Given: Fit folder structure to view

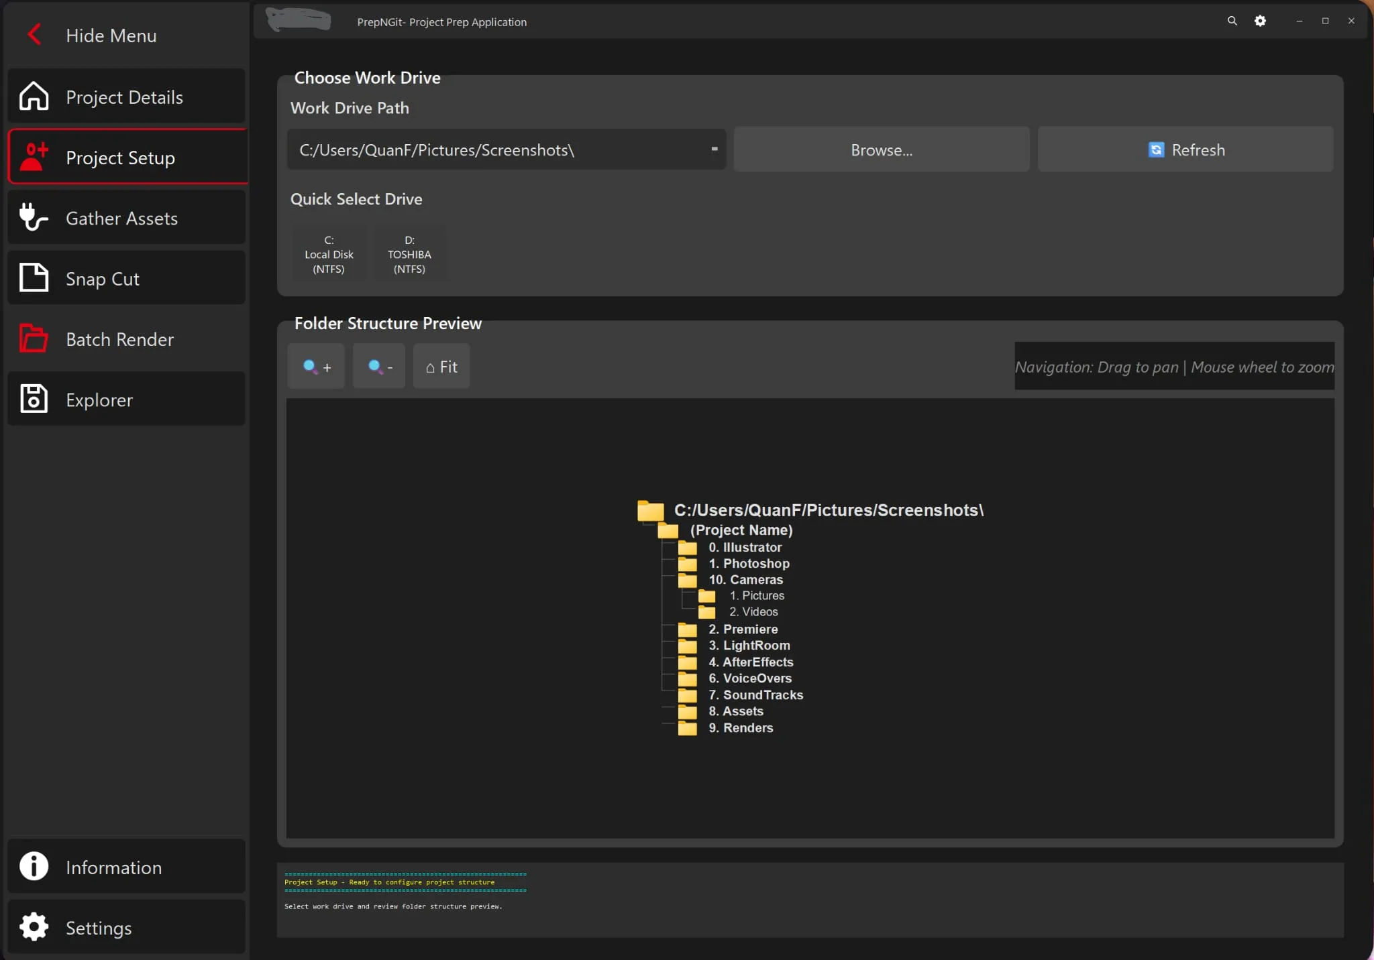Looking at the screenshot, I should click(x=441, y=367).
